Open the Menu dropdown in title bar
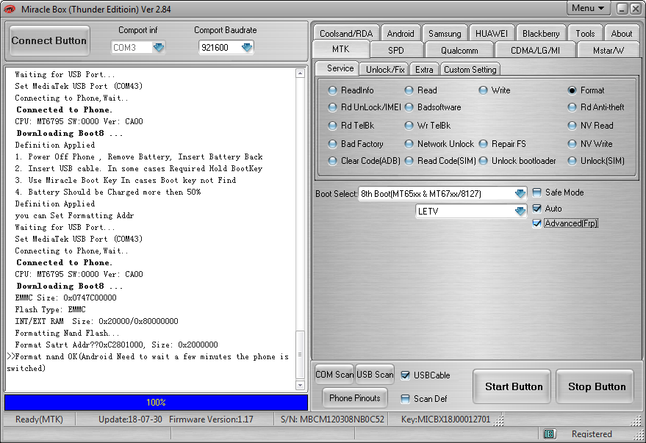 tap(588, 8)
